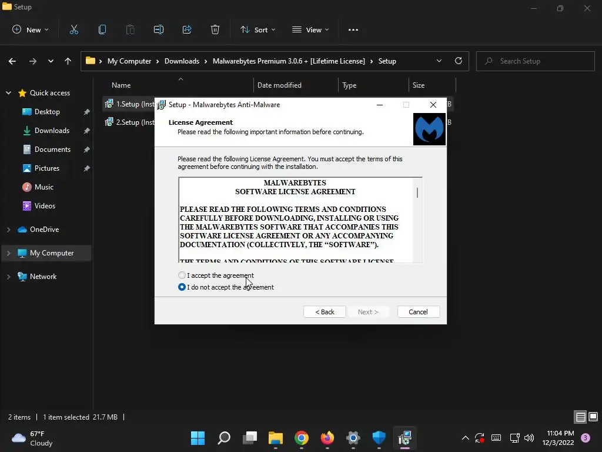Click the Paste clipboard icon in toolbar
The width and height of the screenshot is (602, 452).
tap(130, 29)
